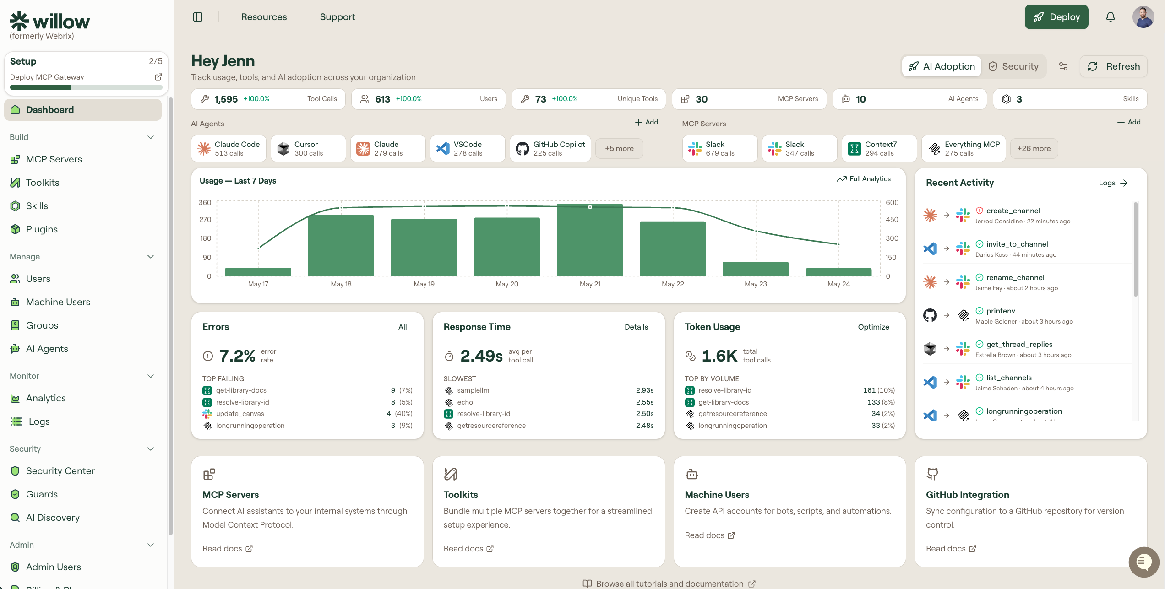The height and width of the screenshot is (589, 1165).
Task: Collapse the Monitor section
Action: tap(151, 376)
